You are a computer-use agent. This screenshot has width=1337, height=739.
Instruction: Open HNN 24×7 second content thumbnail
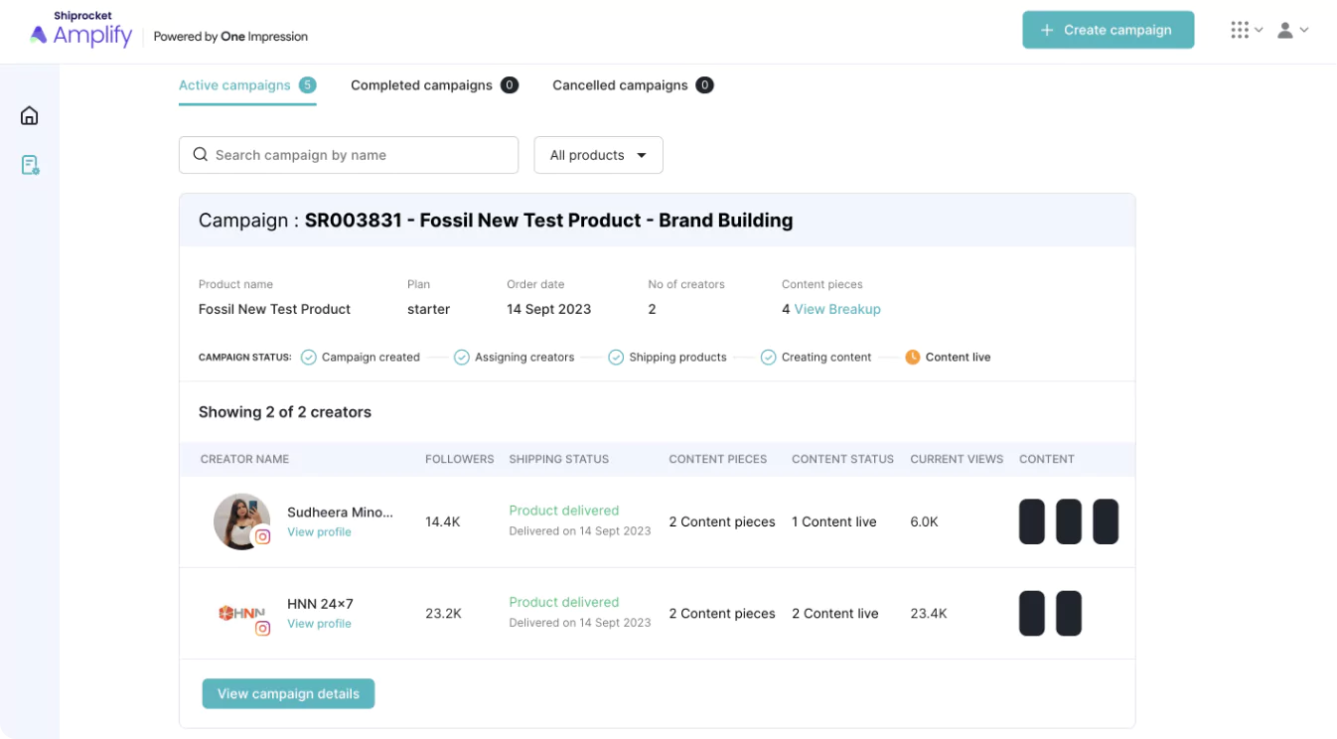point(1069,613)
